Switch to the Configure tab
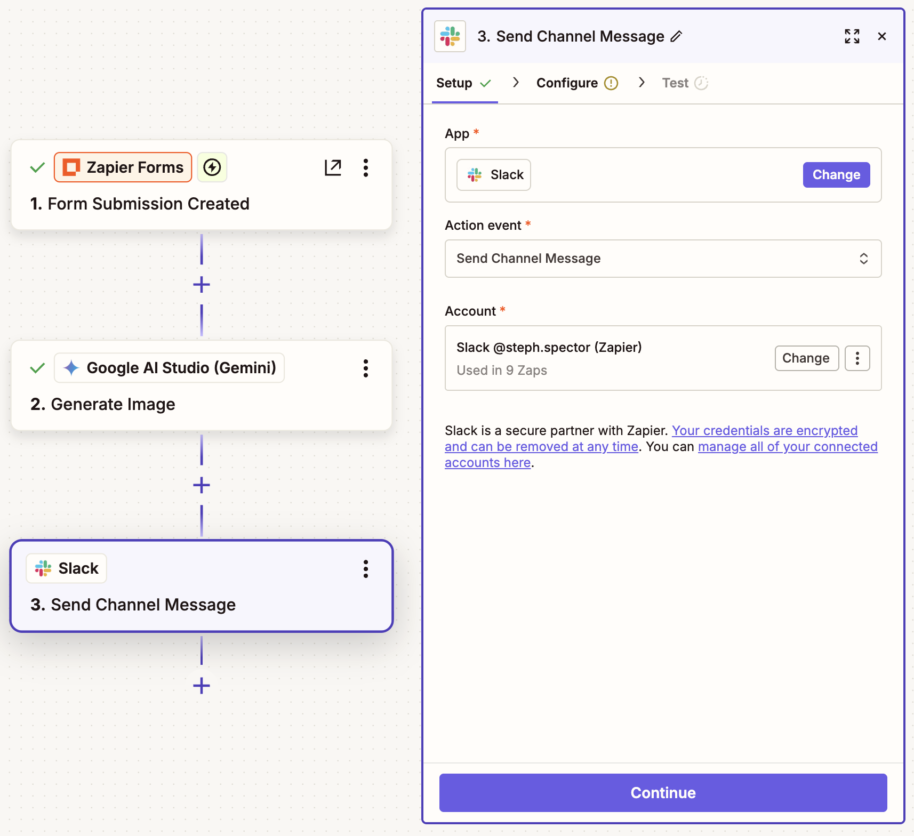 [567, 83]
